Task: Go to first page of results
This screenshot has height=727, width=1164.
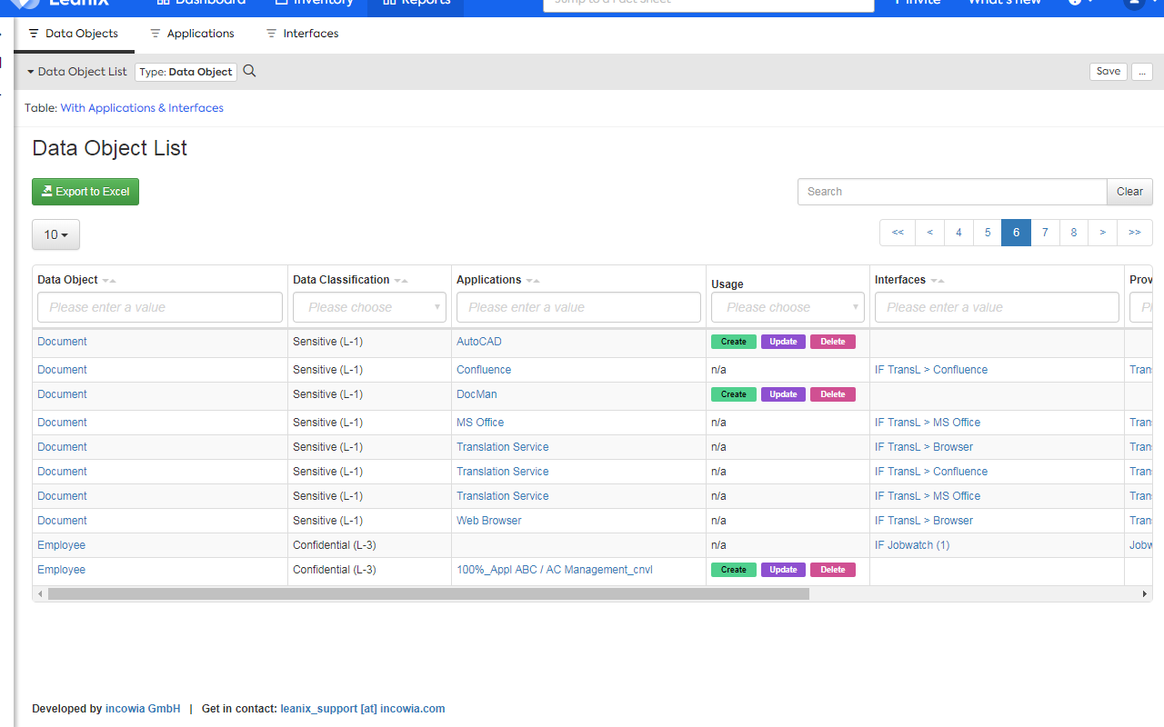Action: [898, 233]
